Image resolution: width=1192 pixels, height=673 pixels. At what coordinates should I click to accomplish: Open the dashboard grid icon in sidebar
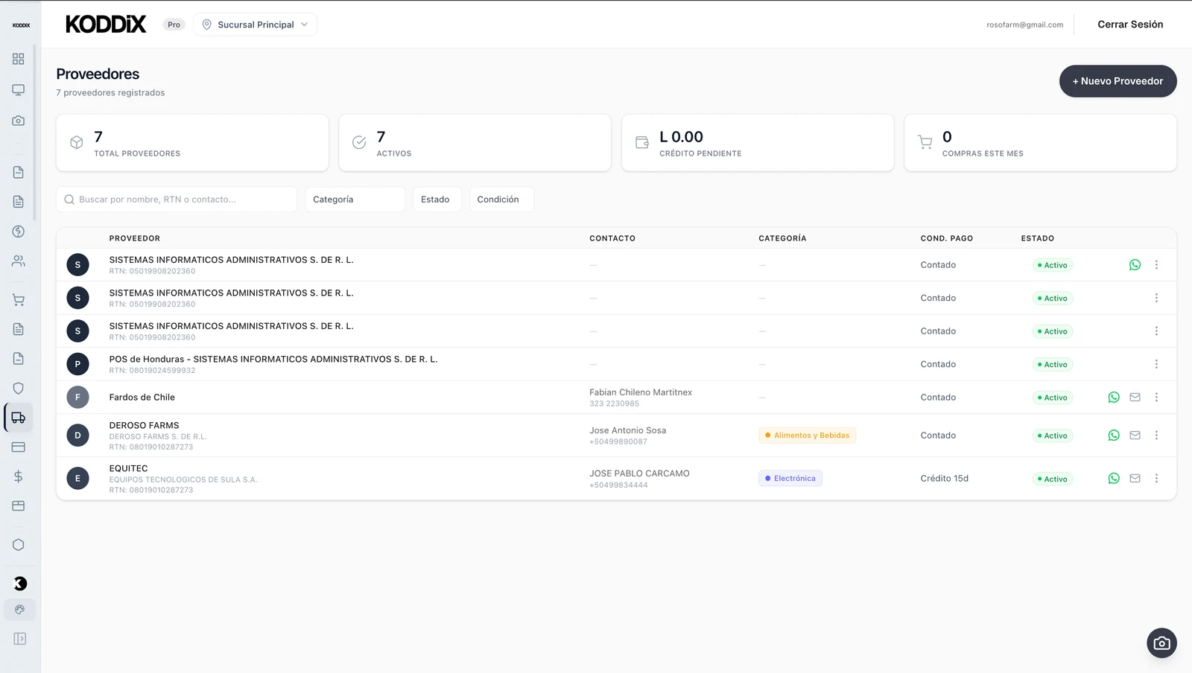[19, 59]
